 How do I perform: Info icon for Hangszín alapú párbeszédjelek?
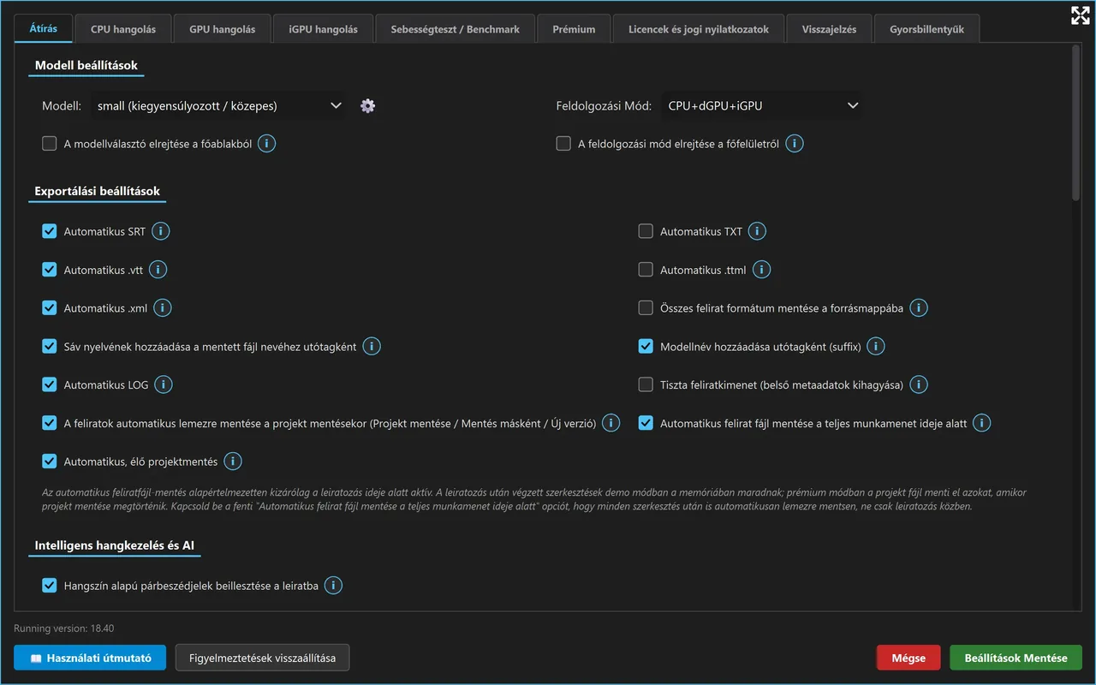coord(333,586)
